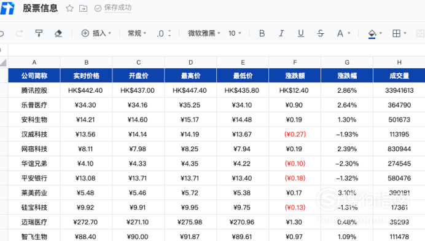Viewport: 425px width, 241px height.
Task: Select the 33941613 volume cell
Action: coord(399,90)
